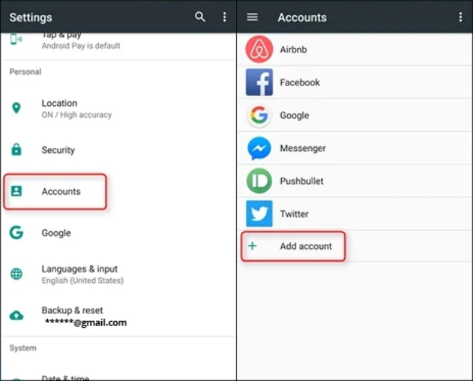Viewport: 473px width, 381px height.
Task: Open Languages & input settings
Action: 79,274
